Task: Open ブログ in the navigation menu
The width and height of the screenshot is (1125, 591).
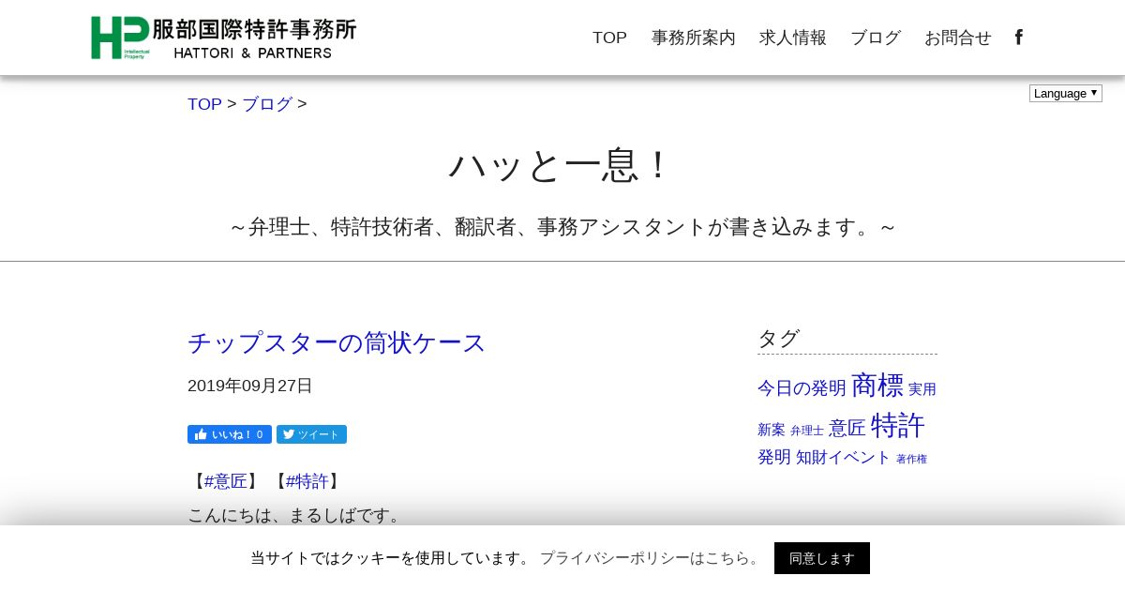Action: [876, 38]
